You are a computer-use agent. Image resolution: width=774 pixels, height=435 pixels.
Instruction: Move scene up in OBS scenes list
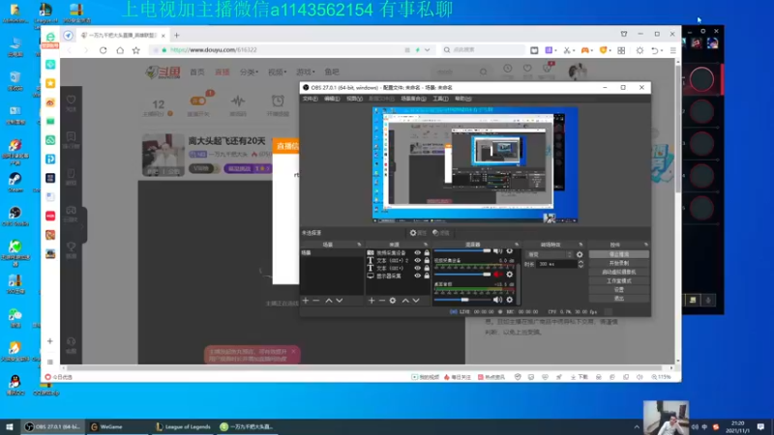click(329, 301)
